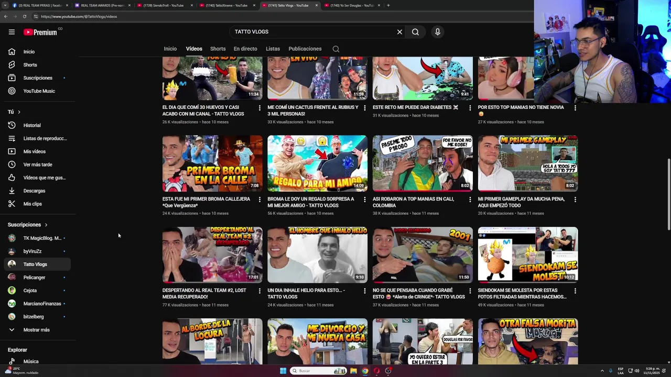Open options menu for INHALE HELIO video
Screen dimensions: 671x377
point(365,291)
